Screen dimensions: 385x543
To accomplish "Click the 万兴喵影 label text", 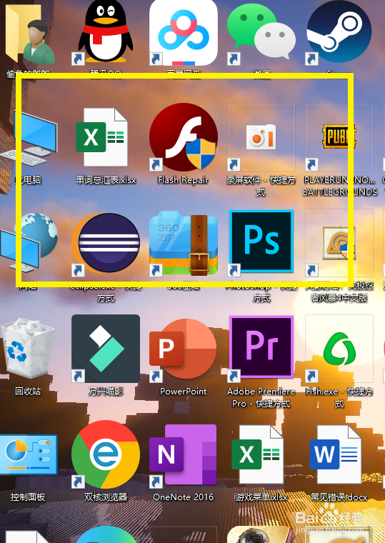I will [x=106, y=392].
